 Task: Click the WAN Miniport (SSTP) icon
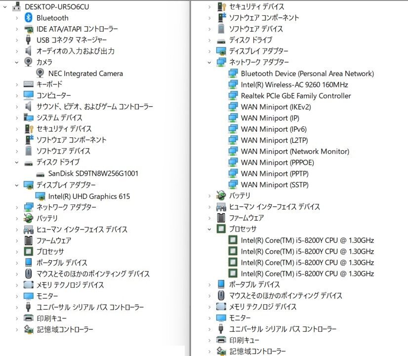[x=233, y=185]
